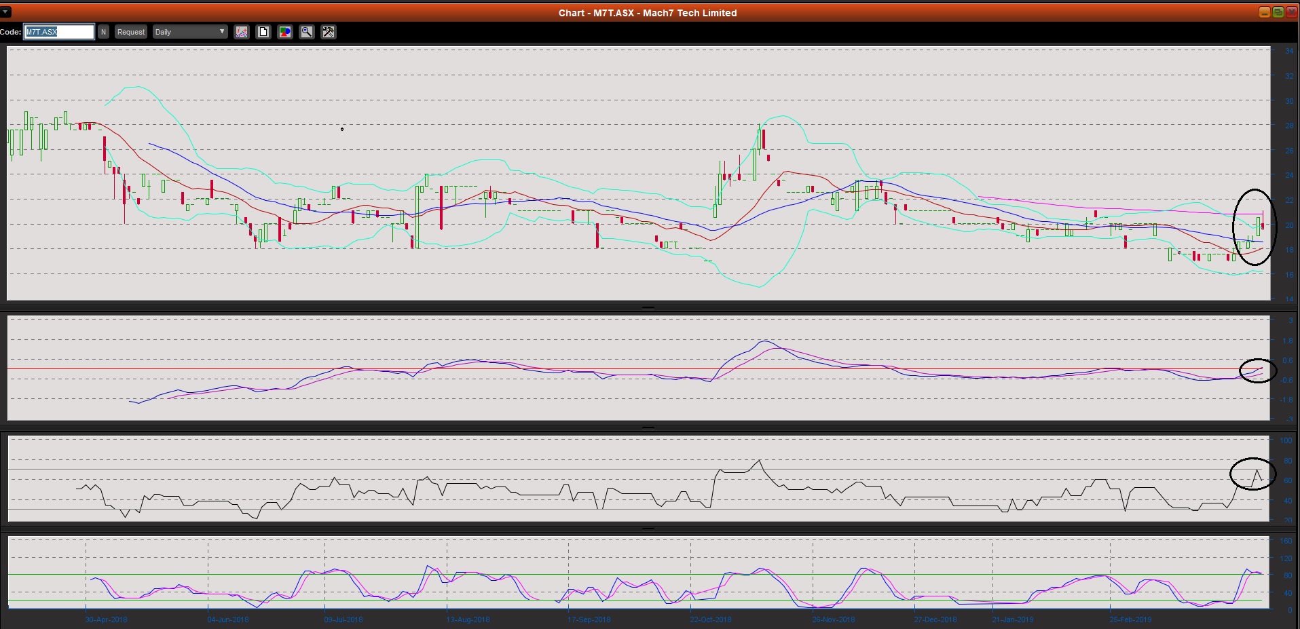The height and width of the screenshot is (629, 1300).
Task: Click the Request button
Action: pos(130,32)
